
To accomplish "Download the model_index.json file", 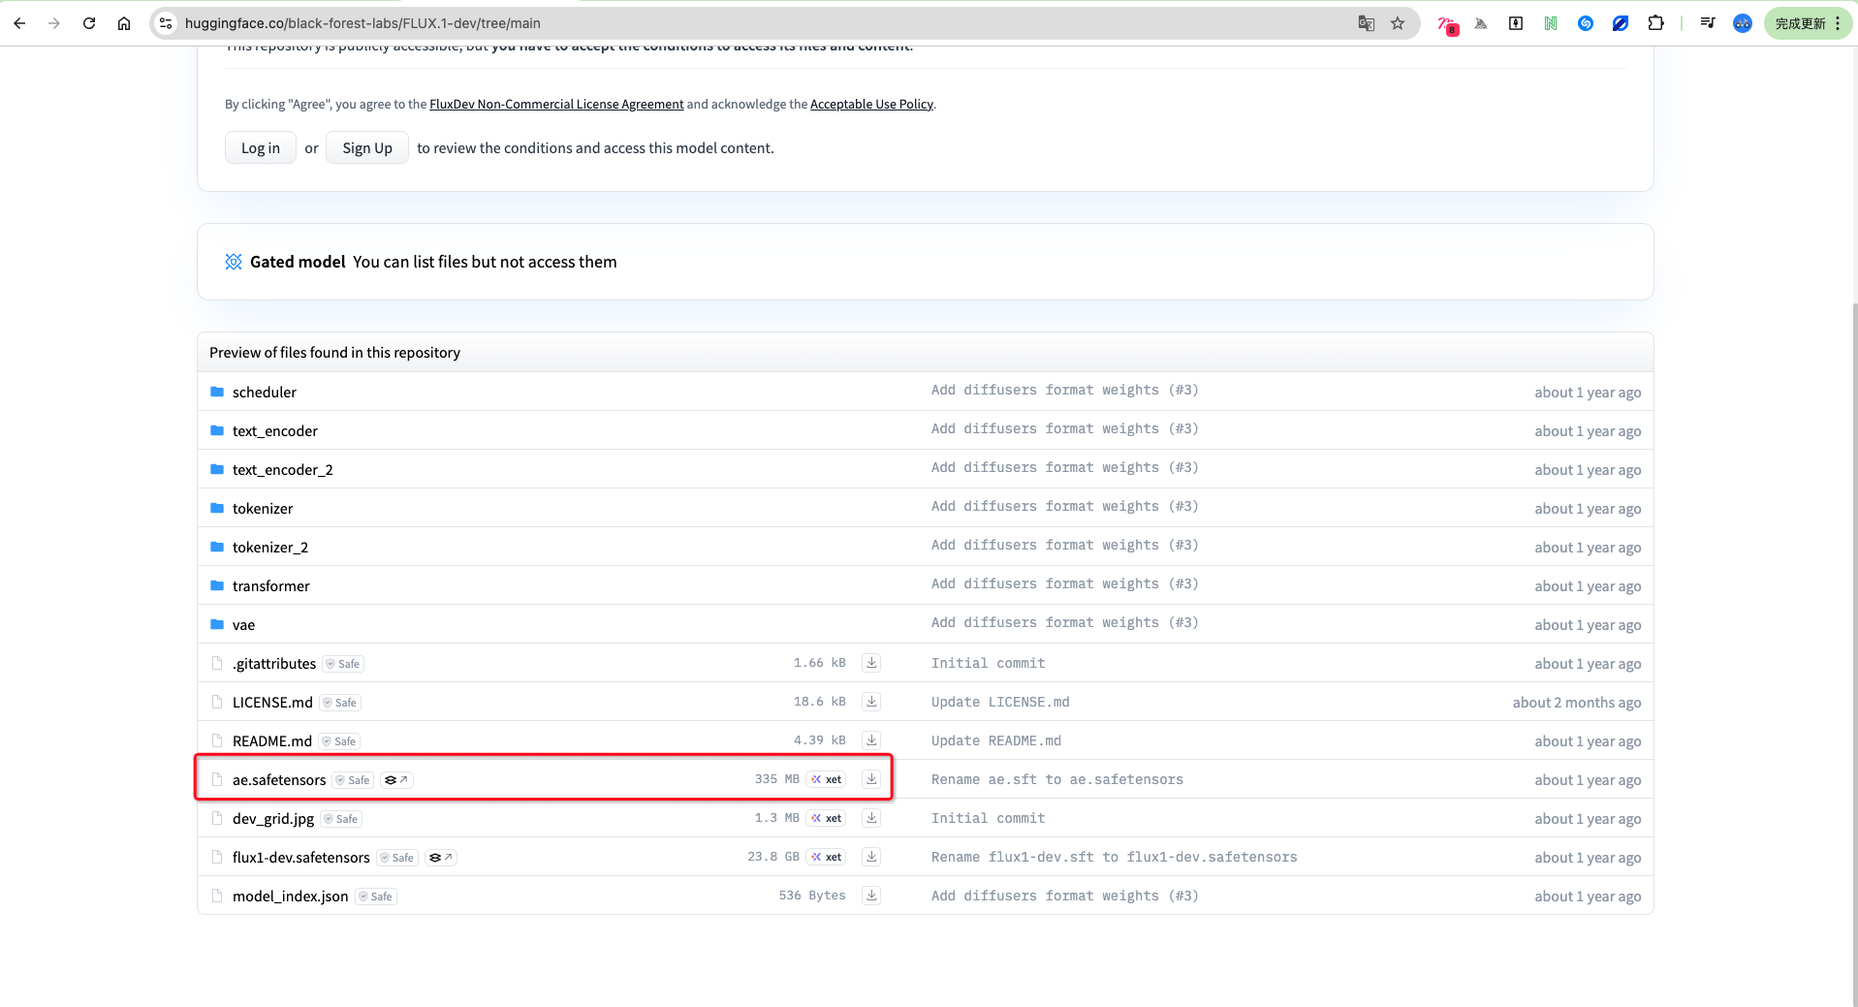I will [871, 896].
